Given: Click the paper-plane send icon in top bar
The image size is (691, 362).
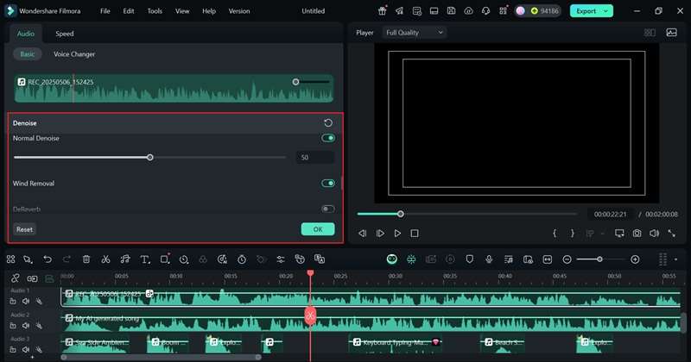Looking at the screenshot, I should pyautogui.click(x=399, y=11).
